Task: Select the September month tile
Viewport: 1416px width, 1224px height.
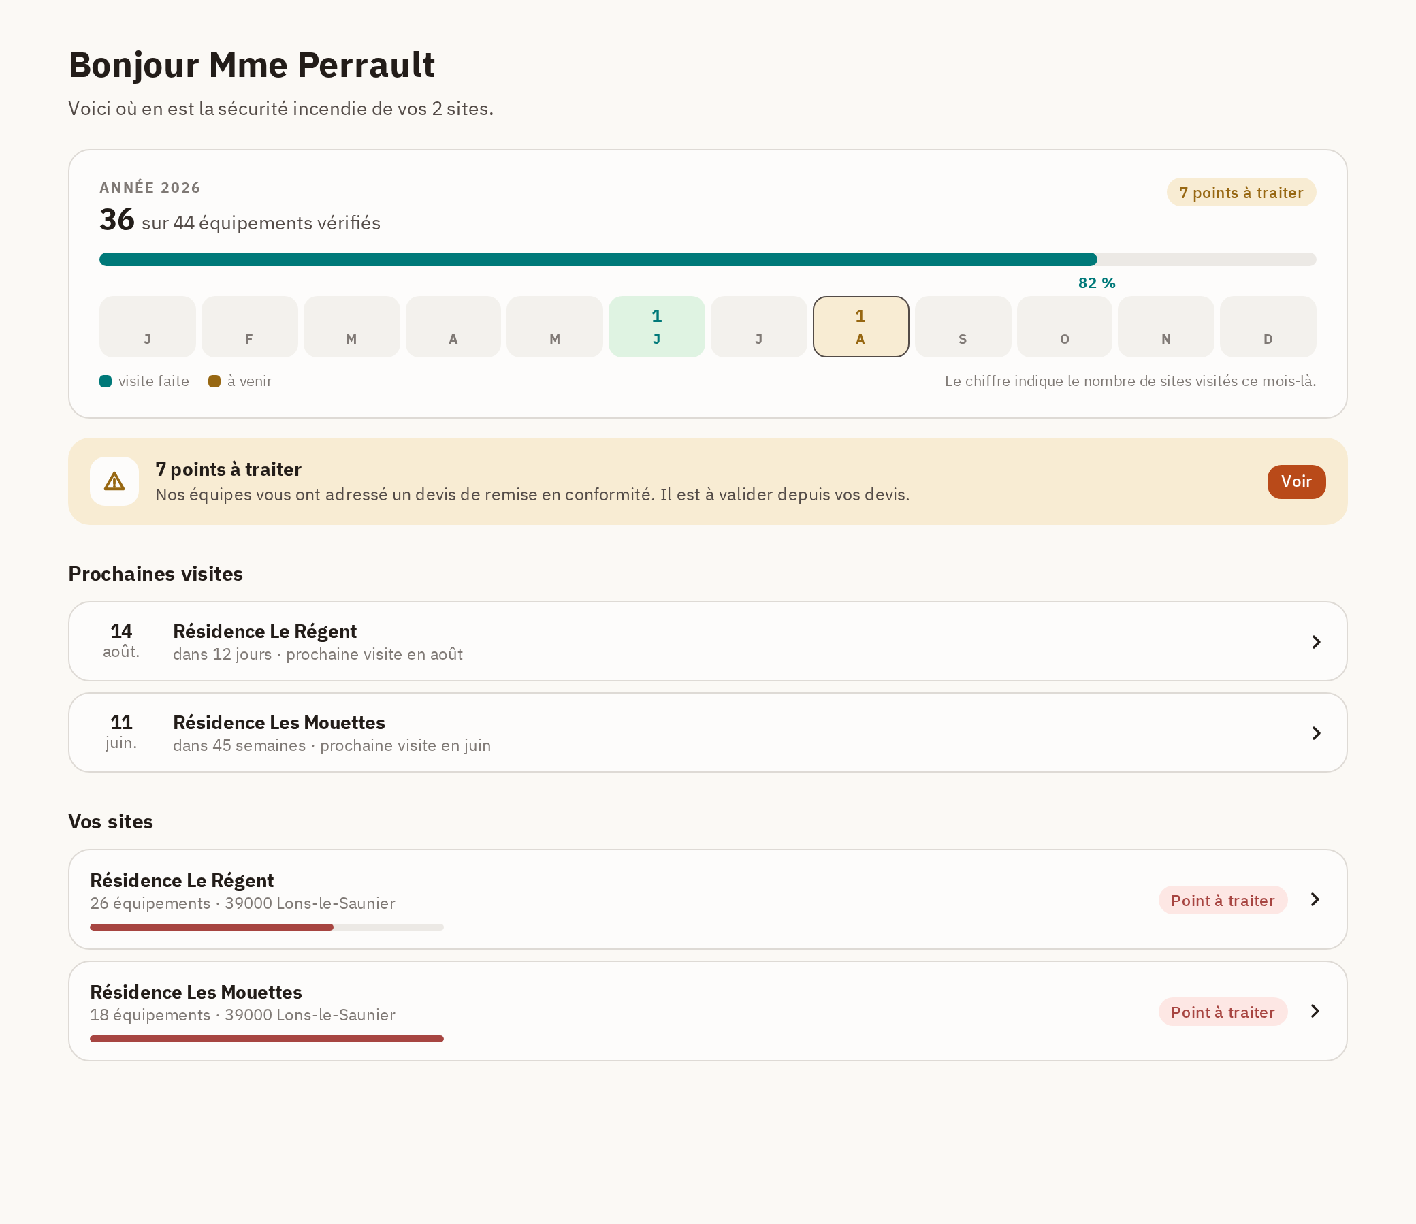Action: click(962, 327)
